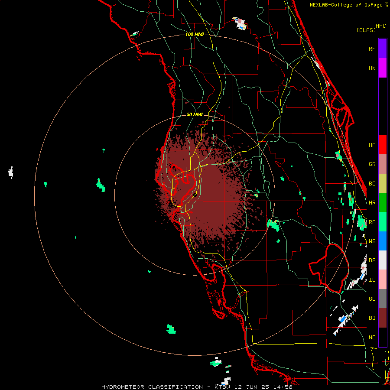This screenshot has height=390, width=390.
Task: Click the RF legend label
Action: pyautogui.click(x=372, y=49)
